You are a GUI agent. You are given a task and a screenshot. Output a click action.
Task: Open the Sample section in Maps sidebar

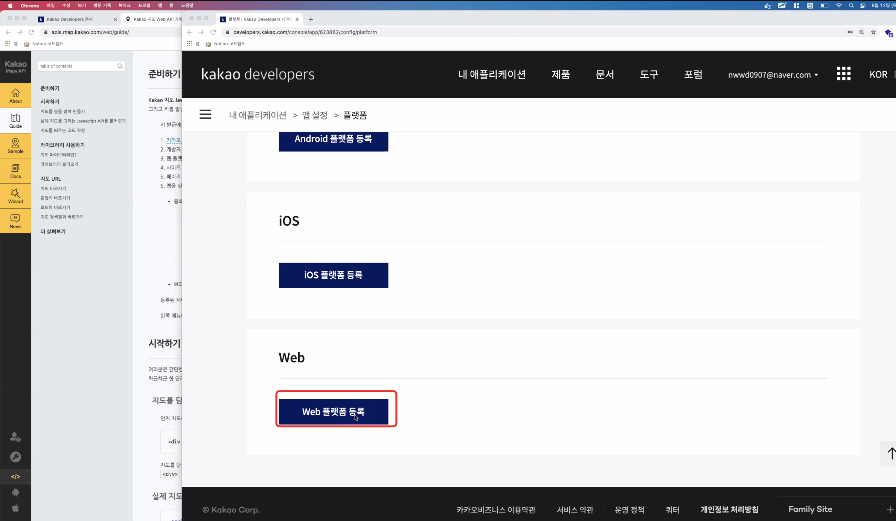coord(15,146)
